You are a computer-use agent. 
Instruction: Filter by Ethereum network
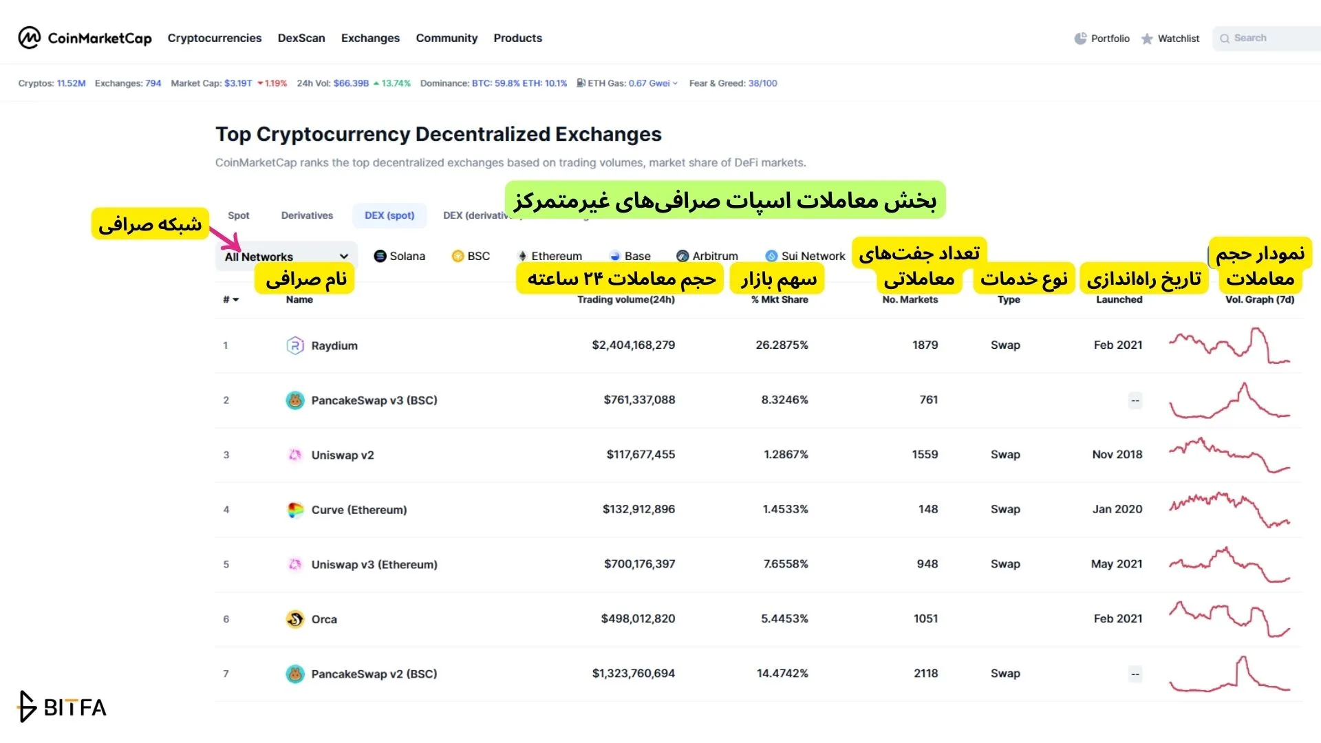pyautogui.click(x=550, y=256)
